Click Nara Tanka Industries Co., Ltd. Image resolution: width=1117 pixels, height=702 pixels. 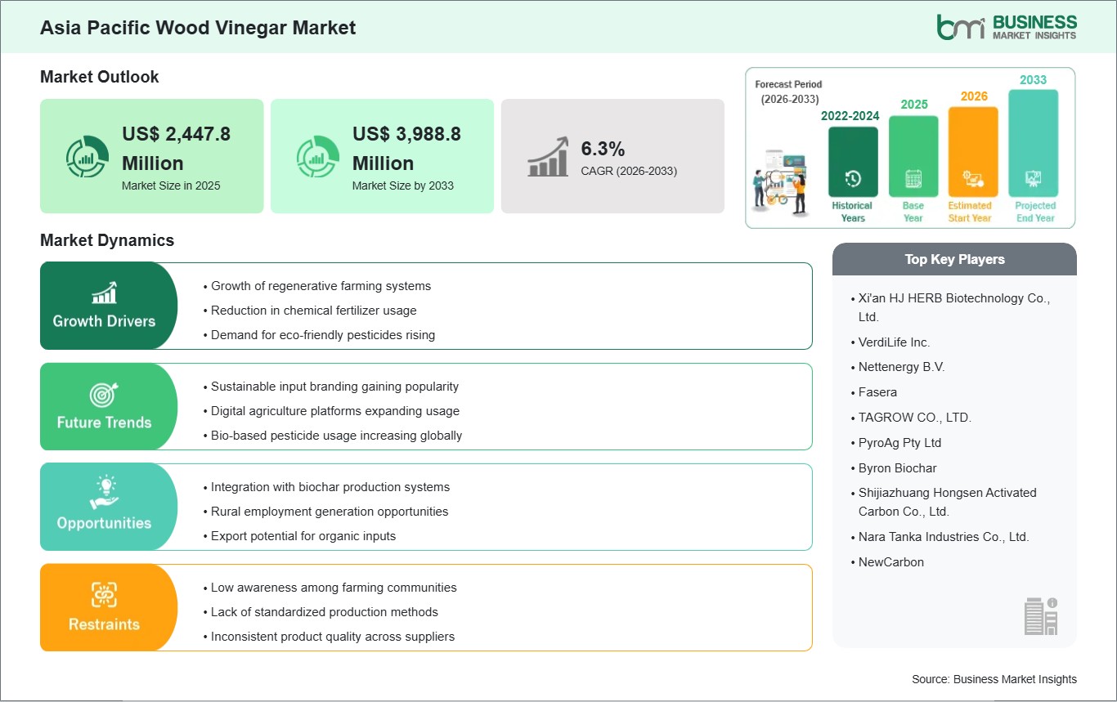coord(944,537)
